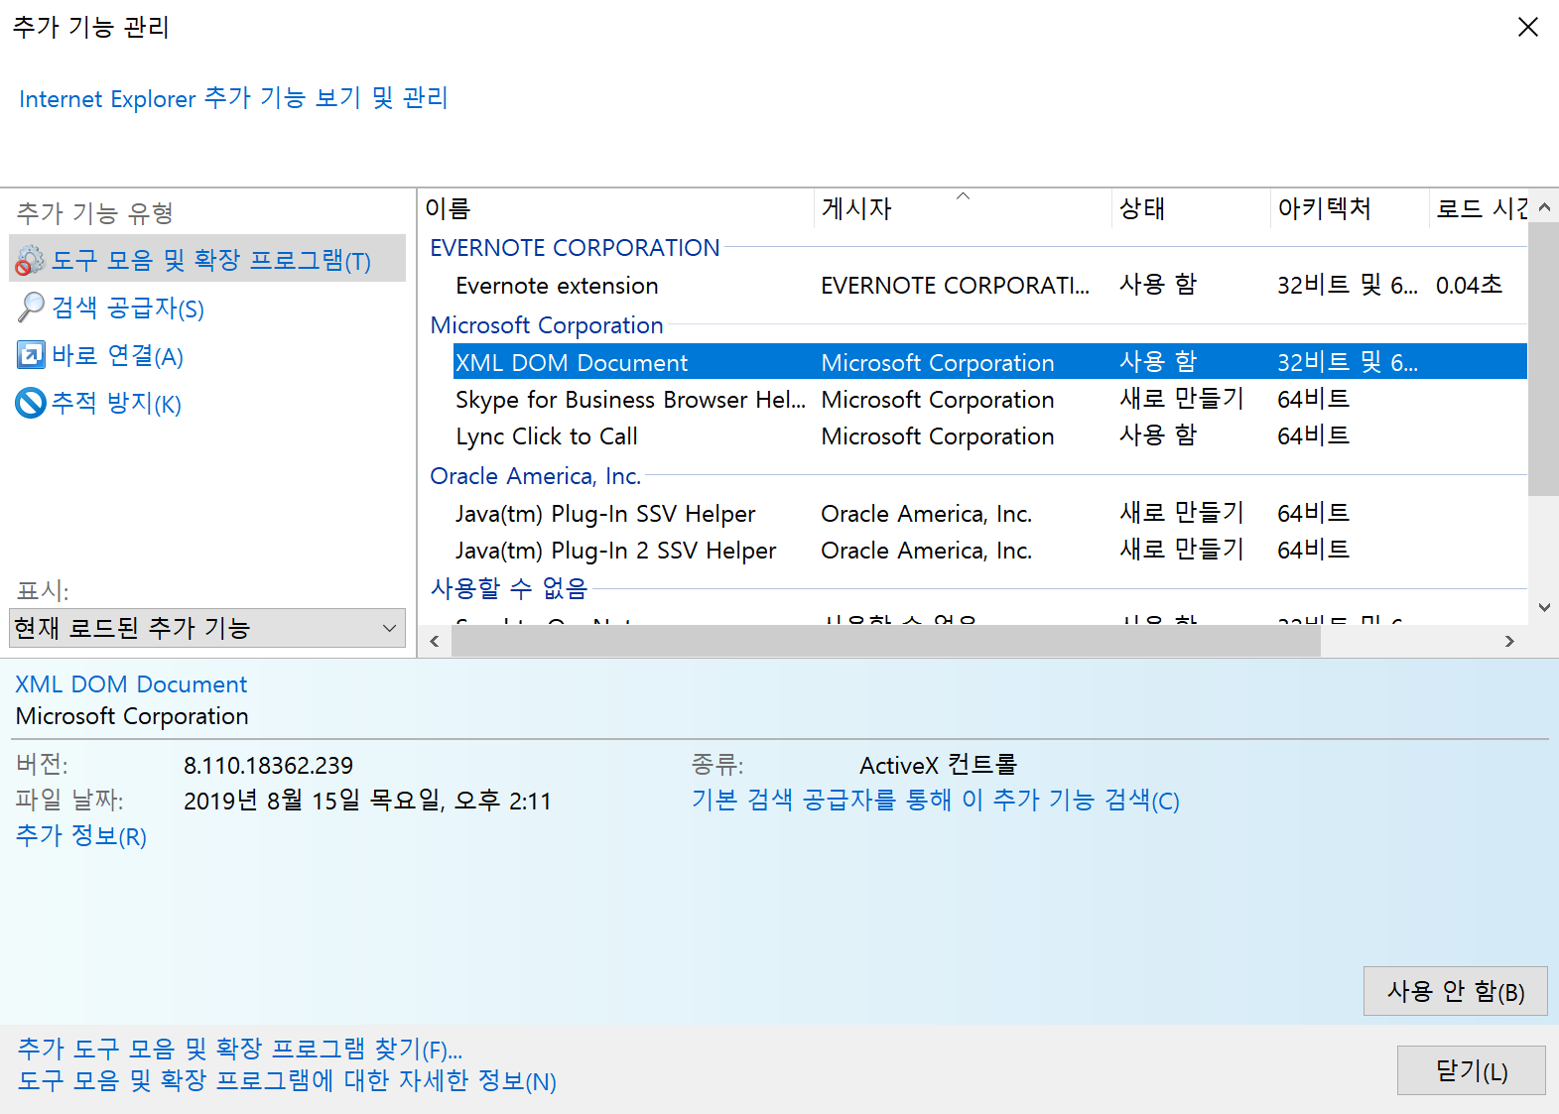Click the 사용 안 함(B) button
This screenshot has width=1559, height=1114.
click(x=1455, y=991)
